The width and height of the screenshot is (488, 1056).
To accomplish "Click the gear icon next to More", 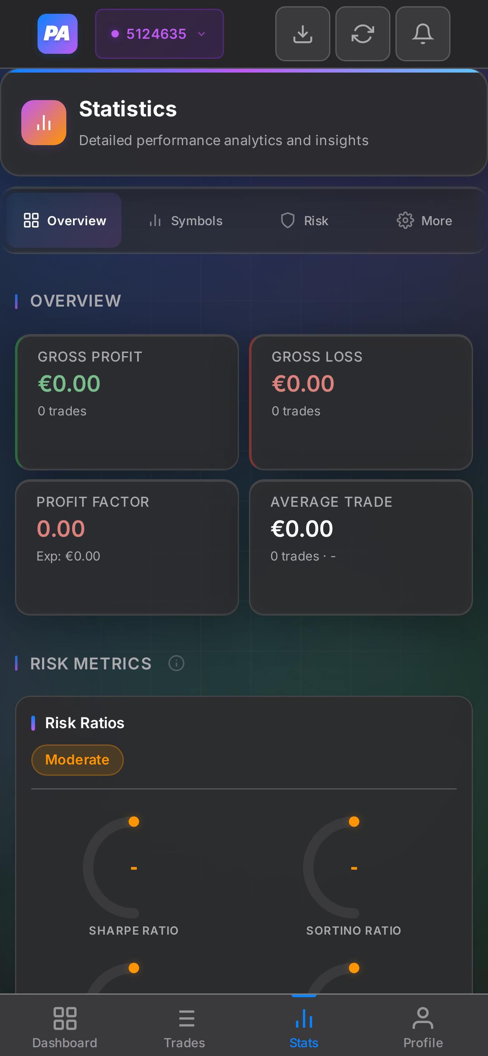I will (404, 220).
